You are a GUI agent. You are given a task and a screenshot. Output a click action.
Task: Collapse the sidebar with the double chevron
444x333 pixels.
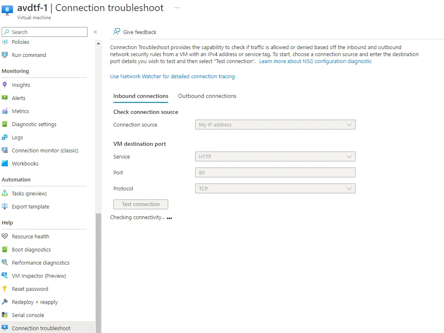click(x=95, y=32)
